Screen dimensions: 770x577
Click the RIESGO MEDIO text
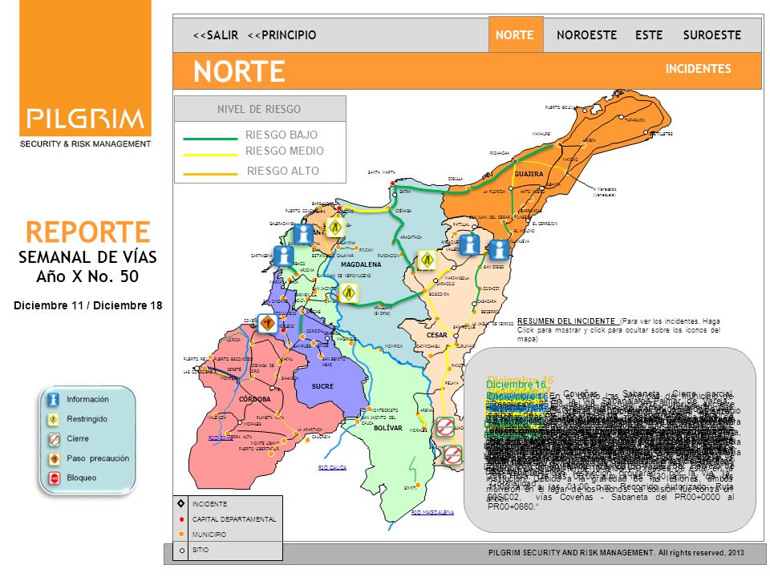285,151
